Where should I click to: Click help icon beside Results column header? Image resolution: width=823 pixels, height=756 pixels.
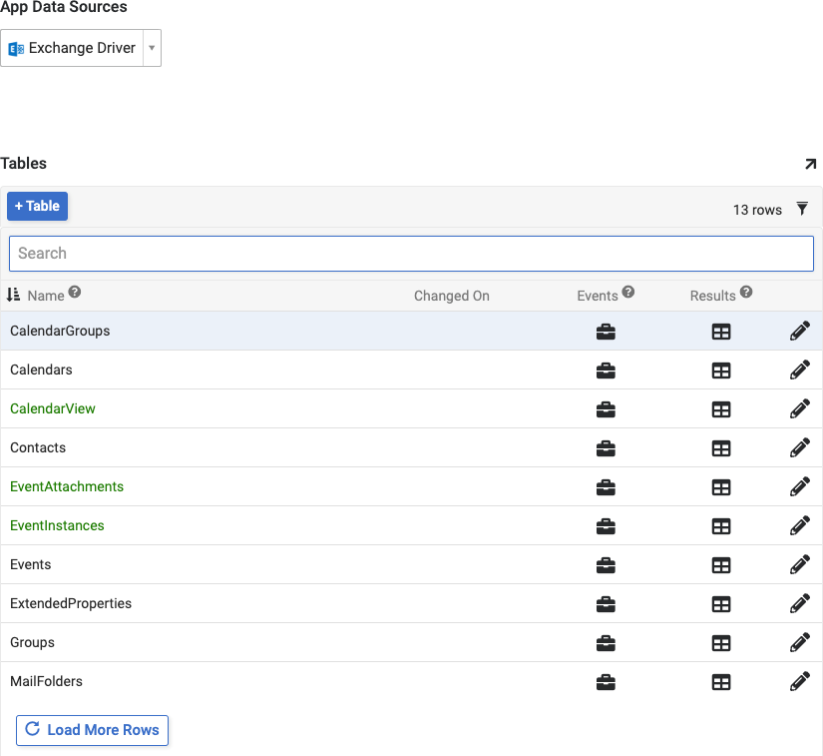(746, 293)
